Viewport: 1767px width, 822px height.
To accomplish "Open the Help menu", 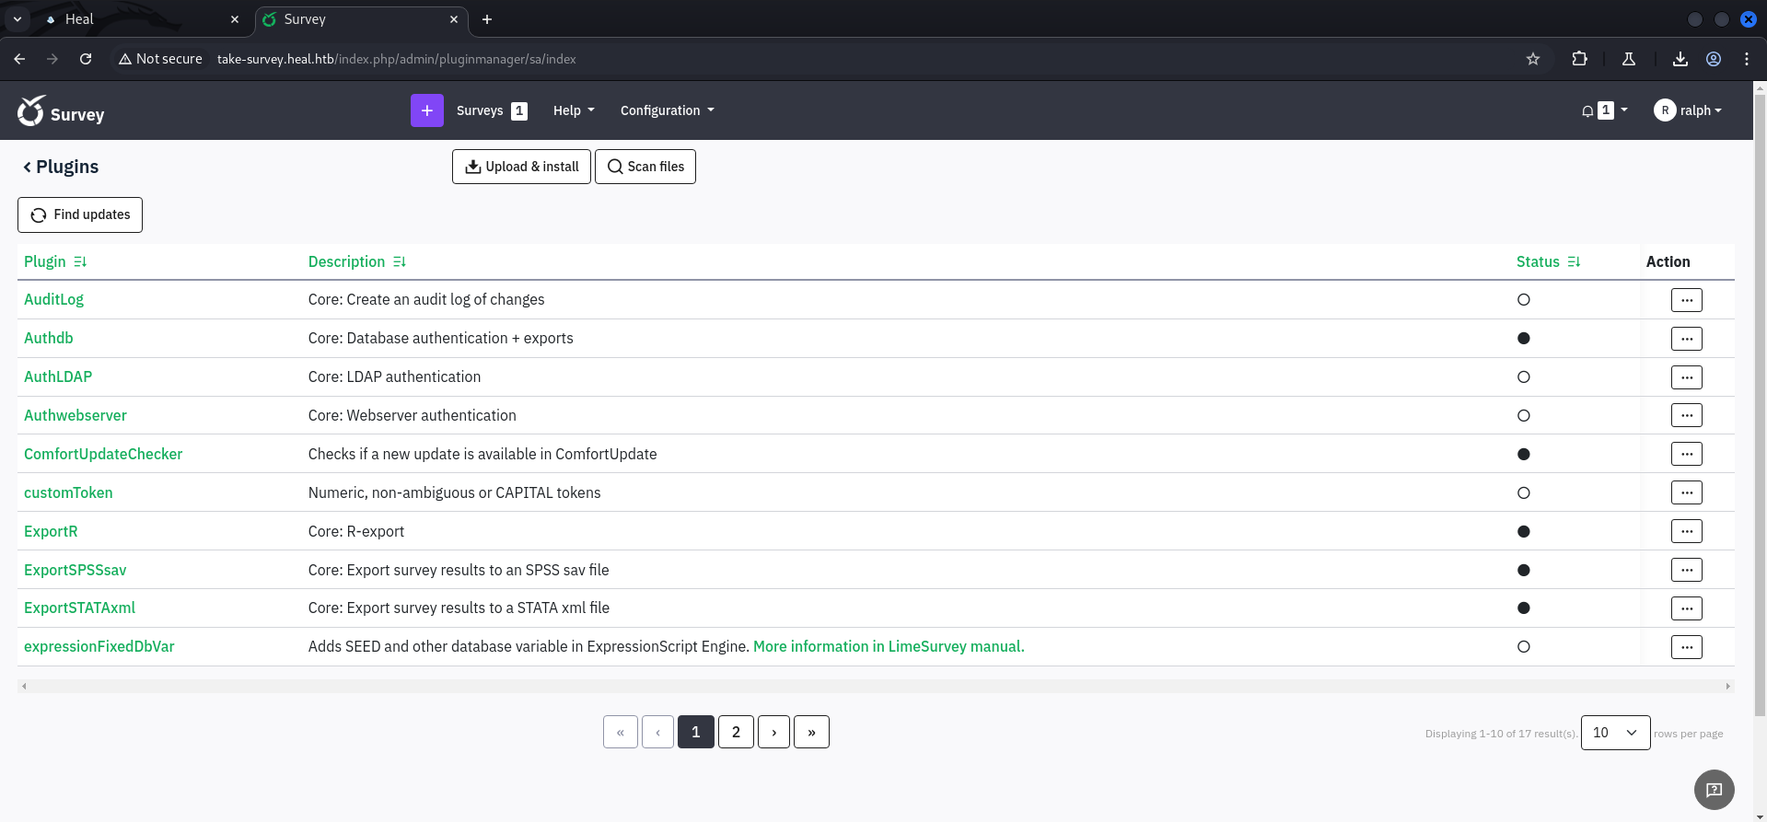I will click(x=573, y=110).
